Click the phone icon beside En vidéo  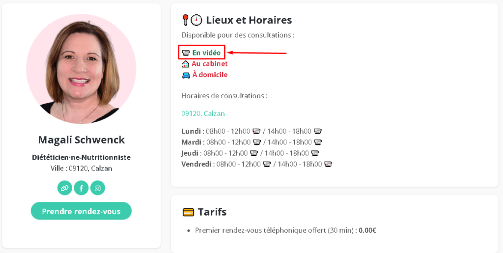pos(186,53)
